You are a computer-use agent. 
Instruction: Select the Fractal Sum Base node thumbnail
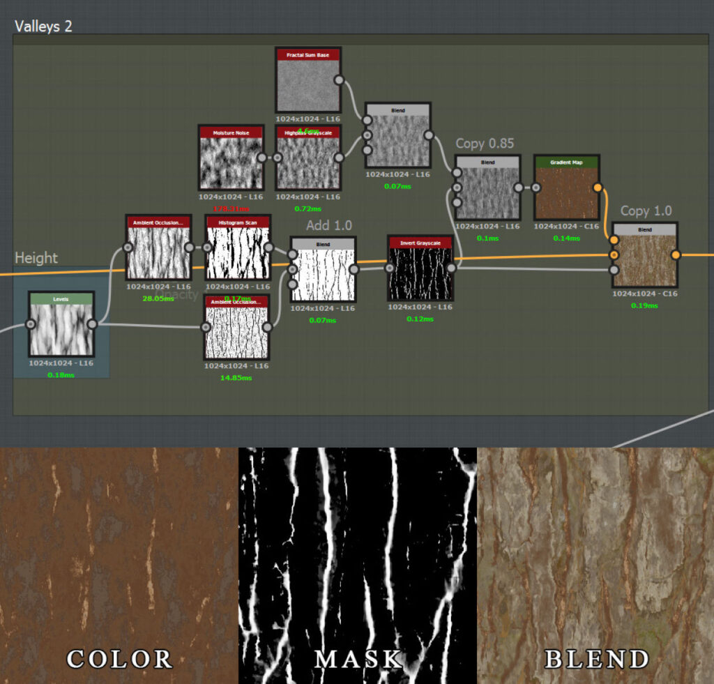(x=307, y=85)
